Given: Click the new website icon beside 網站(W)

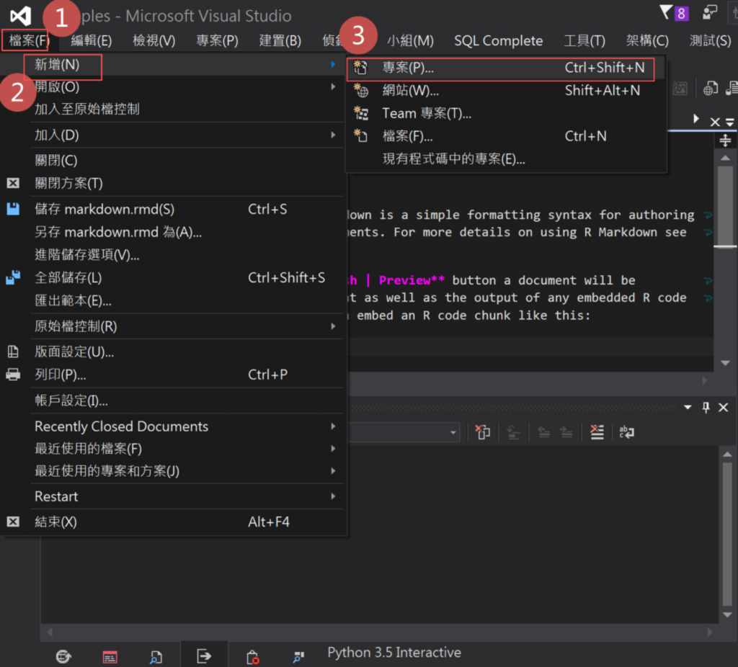Looking at the screenshot, I should 360,90.
